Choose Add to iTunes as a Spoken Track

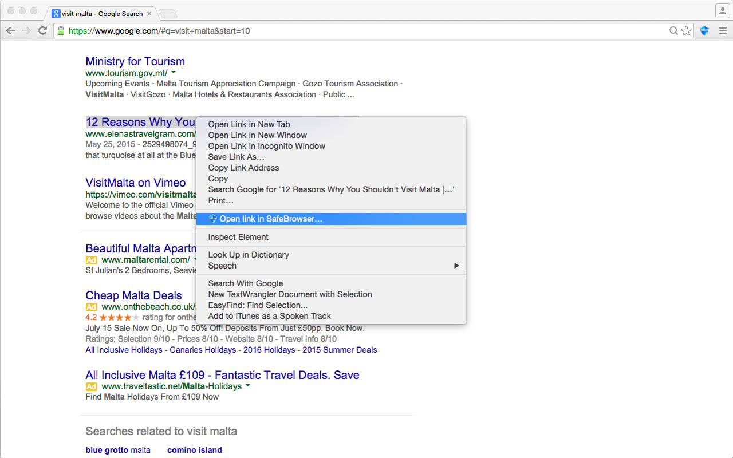click(x=331, y=316)
